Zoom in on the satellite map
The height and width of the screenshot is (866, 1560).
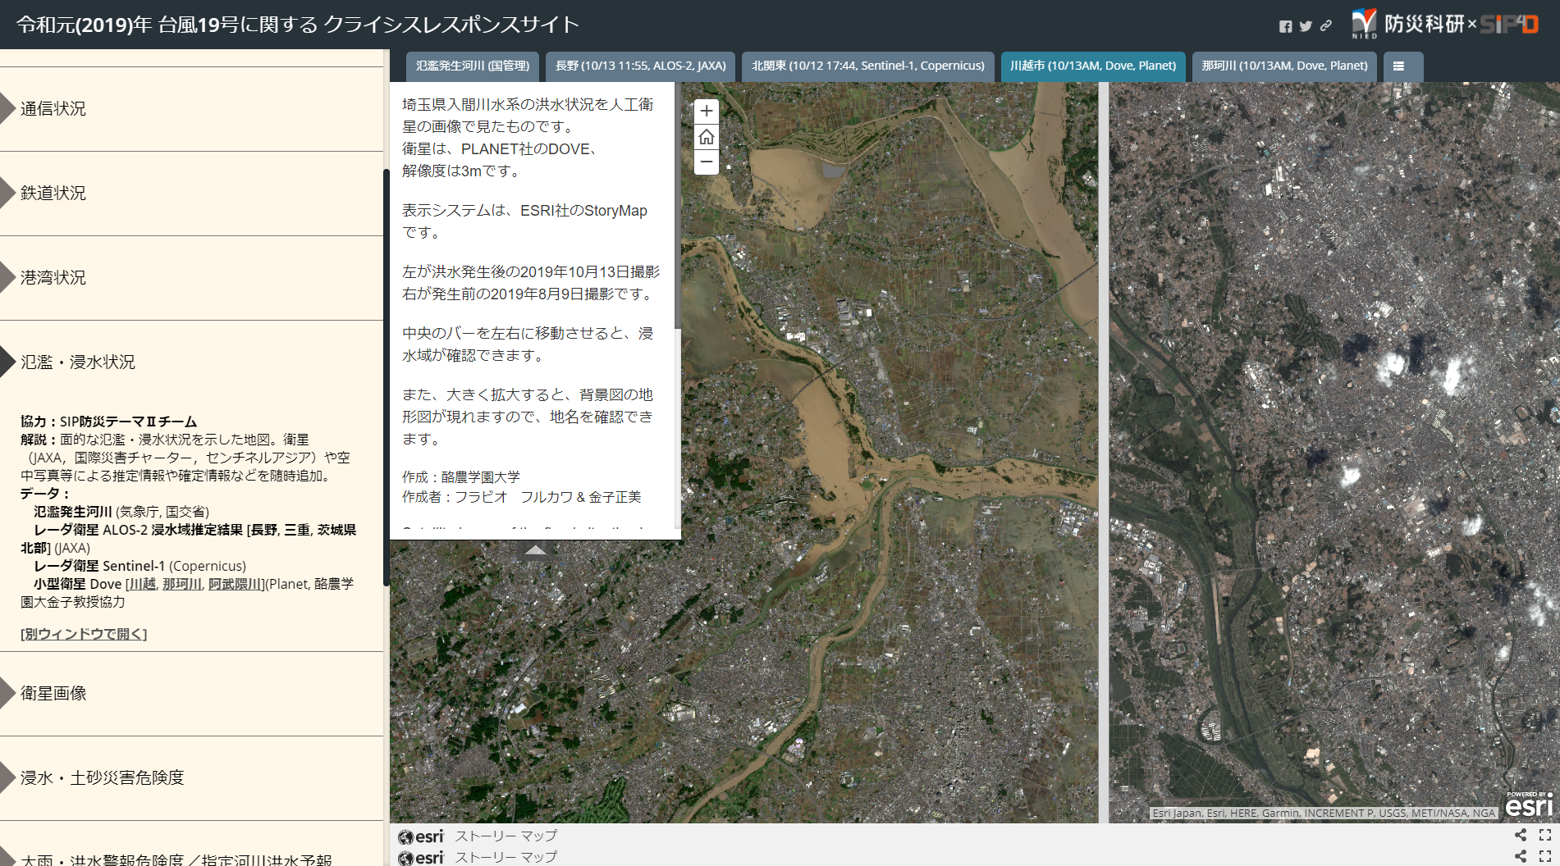click(x=706, y=112)
